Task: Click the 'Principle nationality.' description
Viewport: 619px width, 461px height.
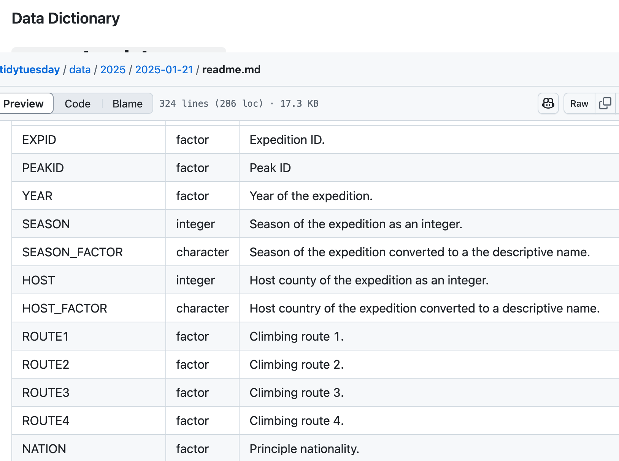Action: tap(304, 449)
